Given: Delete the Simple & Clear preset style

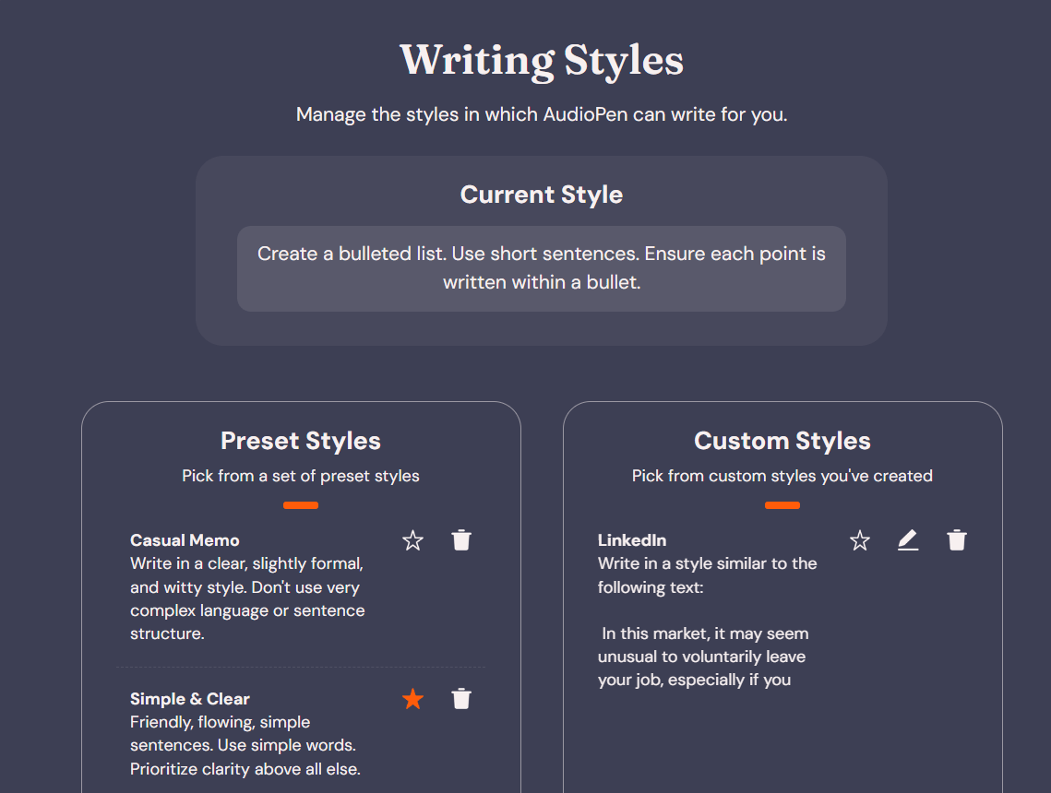Looking at the screenshot, I should (461, 699).
